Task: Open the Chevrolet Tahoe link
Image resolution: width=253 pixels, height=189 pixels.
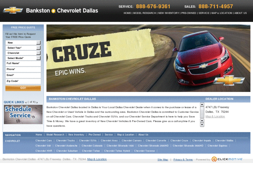Action: [x=91, y=151]
